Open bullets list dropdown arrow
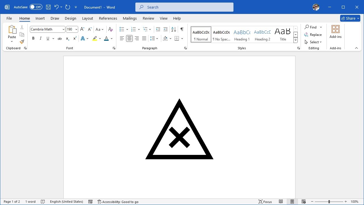 [127, 29]
